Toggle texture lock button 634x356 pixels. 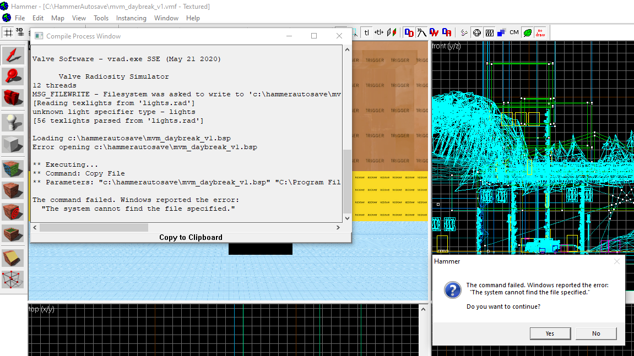[367, 32]
